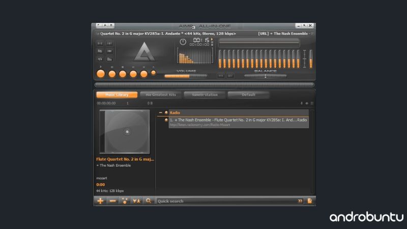Image resolution: width=407 pixels, height=229 pixels.
Task: Click the mozart album label
Action: [x=101, y=178]
